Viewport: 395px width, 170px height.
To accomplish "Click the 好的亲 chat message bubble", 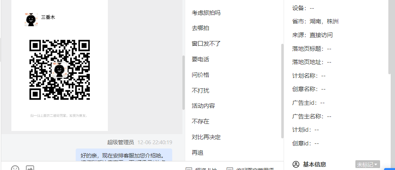I will (124, 155).
